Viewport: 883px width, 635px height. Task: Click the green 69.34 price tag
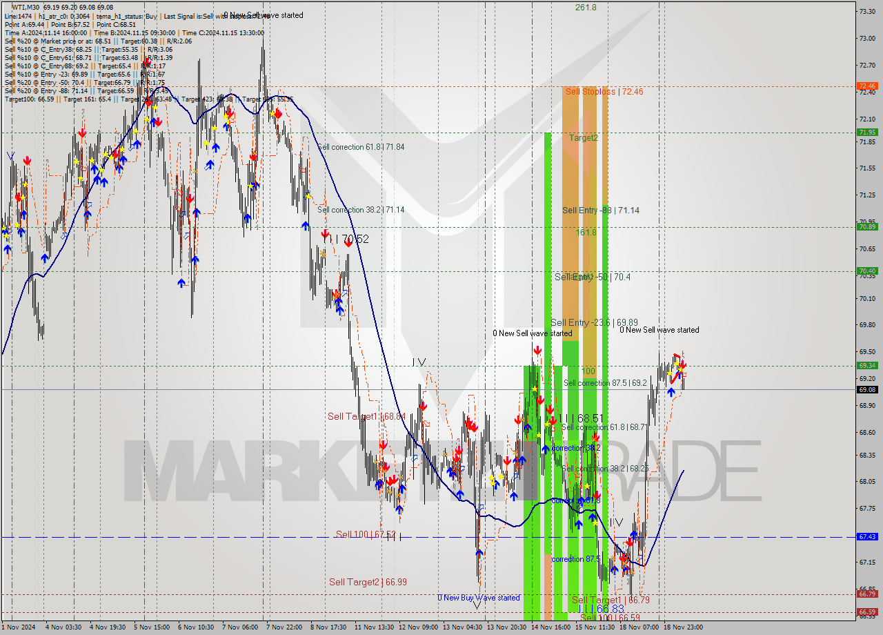pos(867,366)
